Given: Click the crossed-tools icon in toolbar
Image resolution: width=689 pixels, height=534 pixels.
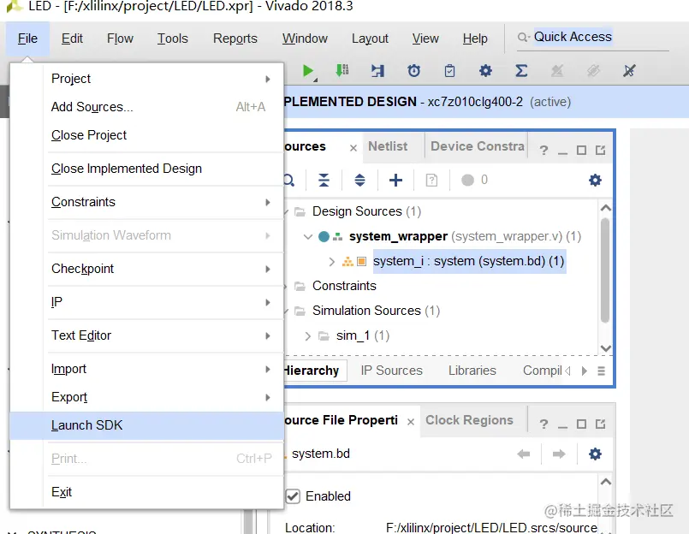Looking at the screenshot, I should [x=629, y=71].
